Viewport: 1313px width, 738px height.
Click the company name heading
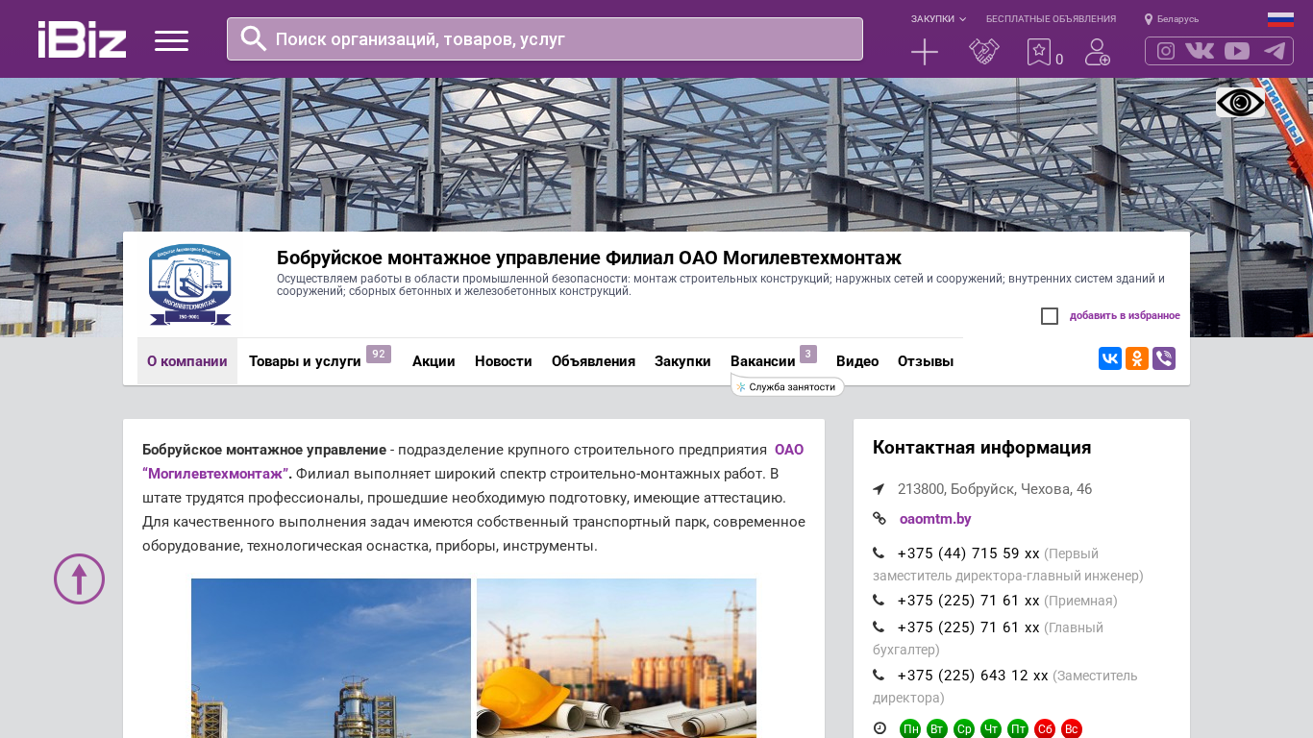tap(589, 258)
